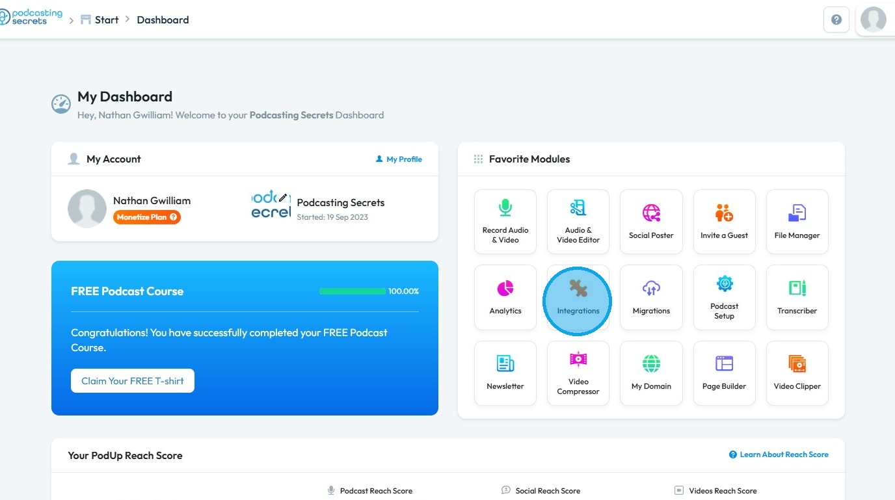Click the Your PodUp Reach Score heading
Screen dimensions: 895x500
tap(126, 455)
